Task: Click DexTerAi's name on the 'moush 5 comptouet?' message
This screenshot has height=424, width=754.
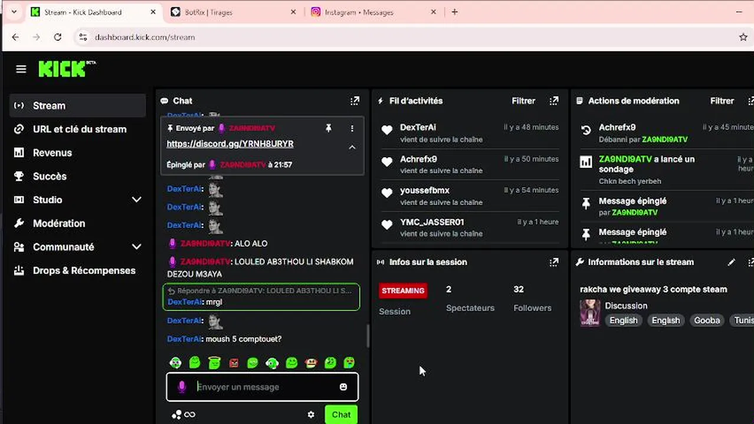Action: [184, 339]
